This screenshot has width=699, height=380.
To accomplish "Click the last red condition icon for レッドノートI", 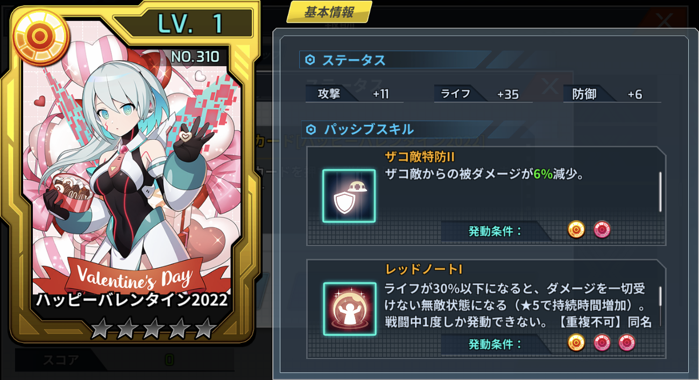I will tap(627, 342).
